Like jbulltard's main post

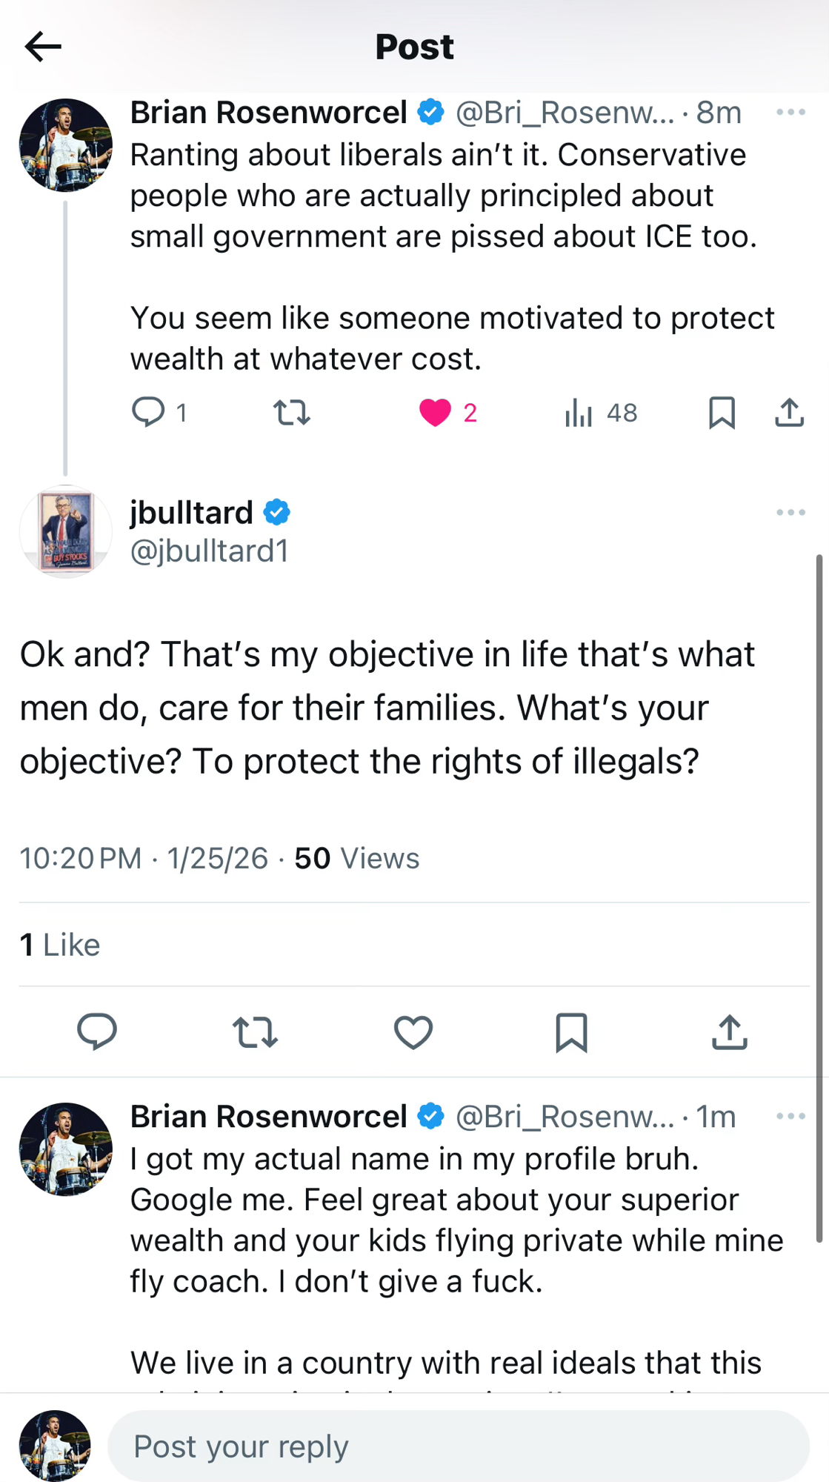point(413,1031)
